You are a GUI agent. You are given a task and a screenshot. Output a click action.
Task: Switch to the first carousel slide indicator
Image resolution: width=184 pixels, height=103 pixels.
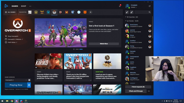[77, 49]
